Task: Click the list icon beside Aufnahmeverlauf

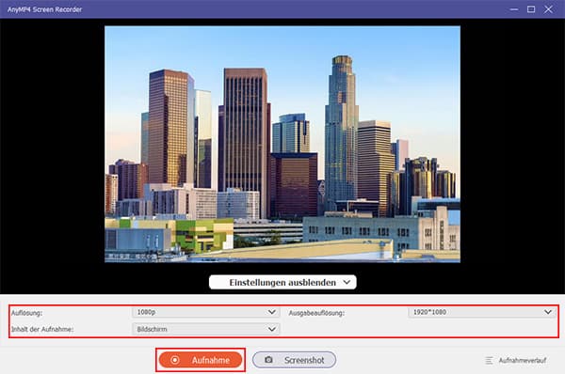Action: click(489, 360)
